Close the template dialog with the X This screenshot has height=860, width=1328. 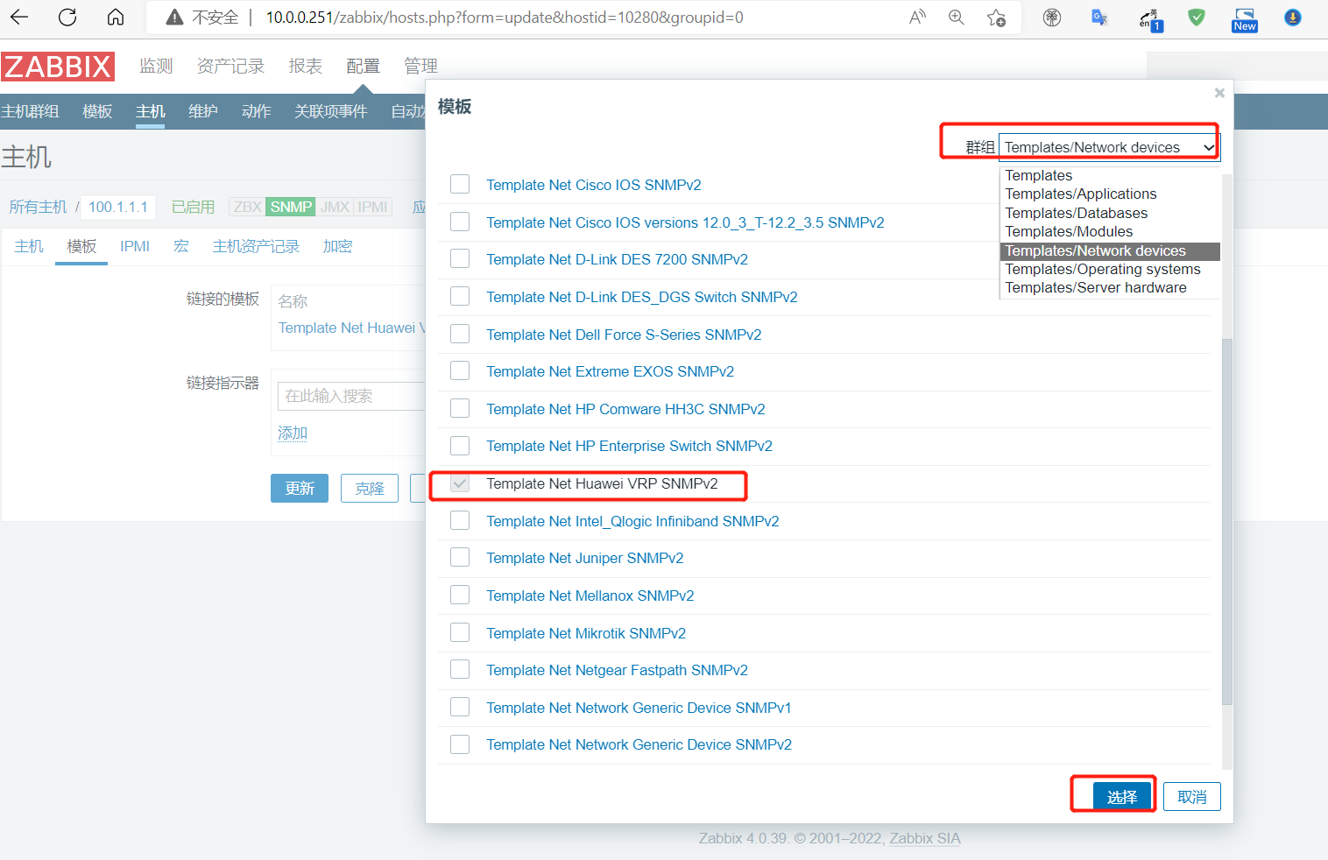point(1219,93)
